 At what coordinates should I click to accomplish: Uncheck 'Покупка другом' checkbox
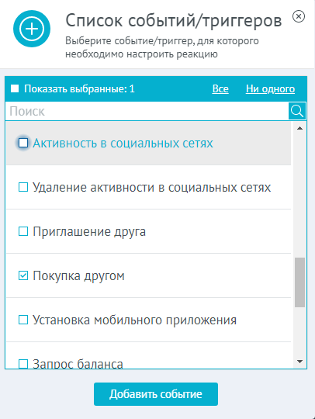(23, 275)
